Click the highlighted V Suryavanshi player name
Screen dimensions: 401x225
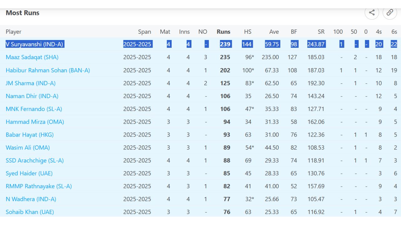34,44
